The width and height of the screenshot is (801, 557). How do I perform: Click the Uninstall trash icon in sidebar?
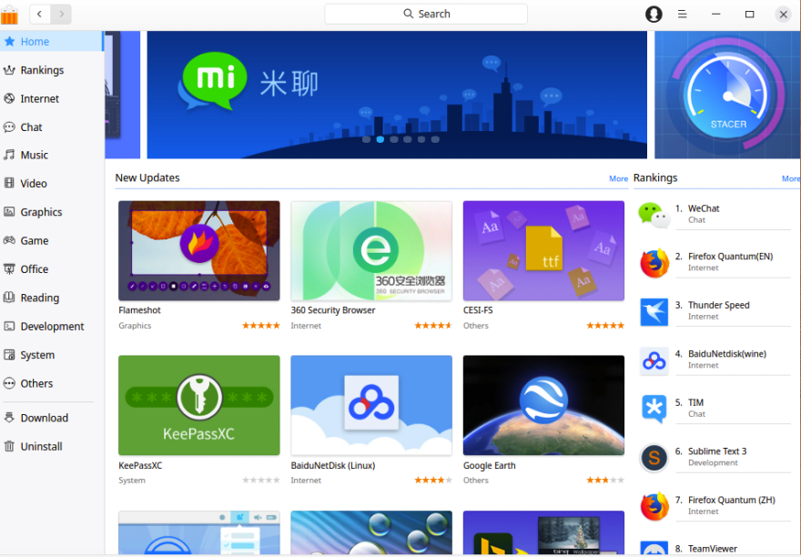(9, 446)
